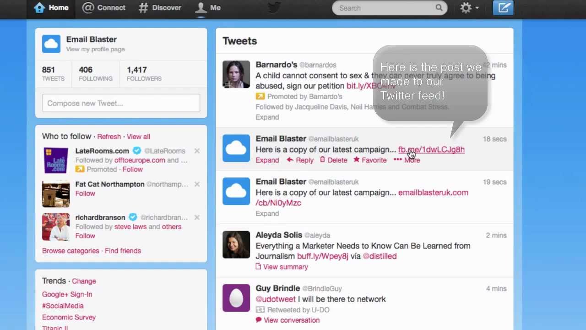Go to the Home tab
Image resolution: width=586 pixels, height=330 pixels.
(x=51, y=8)
